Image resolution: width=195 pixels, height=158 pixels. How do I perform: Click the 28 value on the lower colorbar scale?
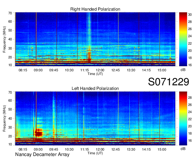click(x=190, y=98)
